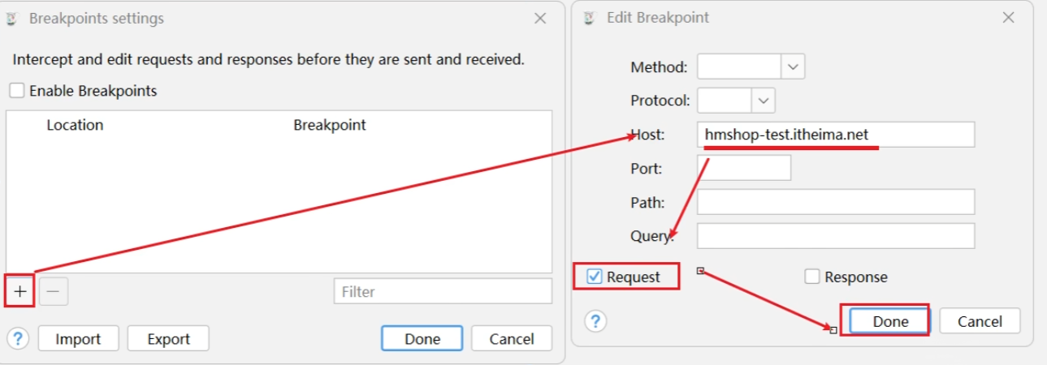Click the Export button

click(168, 339)
